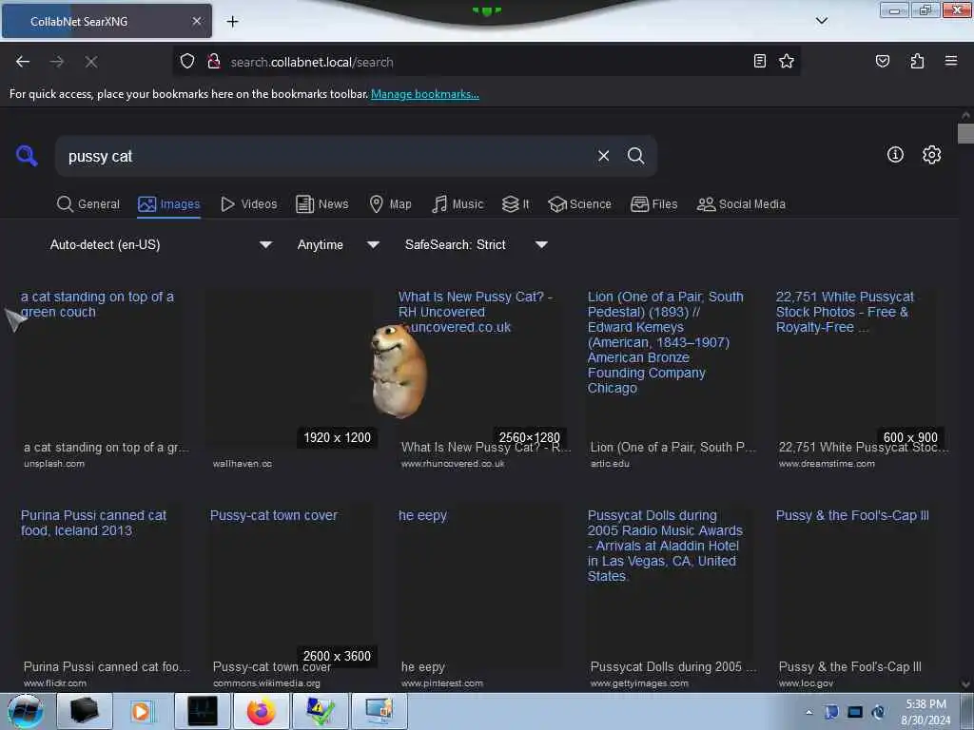This screenshot has height=730, width=974.
Task: Open 22,751 White Pussycat Stock Photos result
Action: point(845,312)
